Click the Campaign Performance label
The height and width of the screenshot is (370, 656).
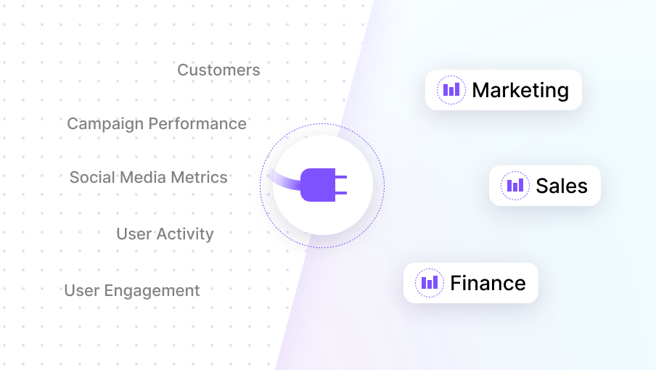(x=157, y=124)
